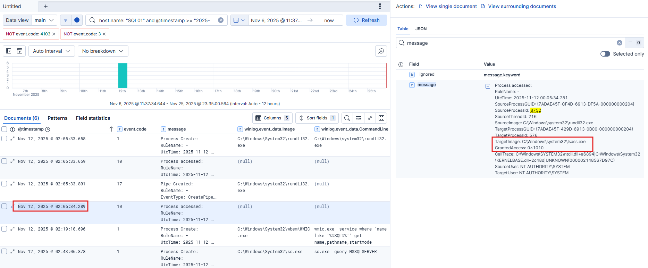Click the full screen table icon
This screenshot has width=648, height=268.
(381, 118)
